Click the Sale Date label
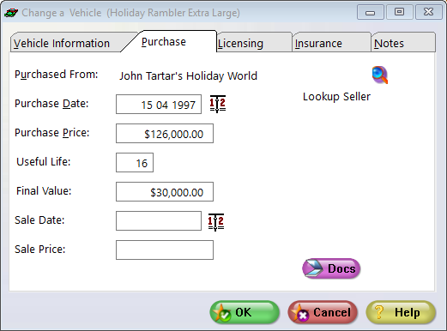The height and width of the screenshot is (331, 447). click(x=39, y=220)
